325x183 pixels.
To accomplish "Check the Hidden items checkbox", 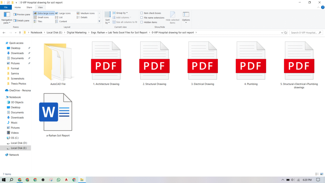I will 142,22.
